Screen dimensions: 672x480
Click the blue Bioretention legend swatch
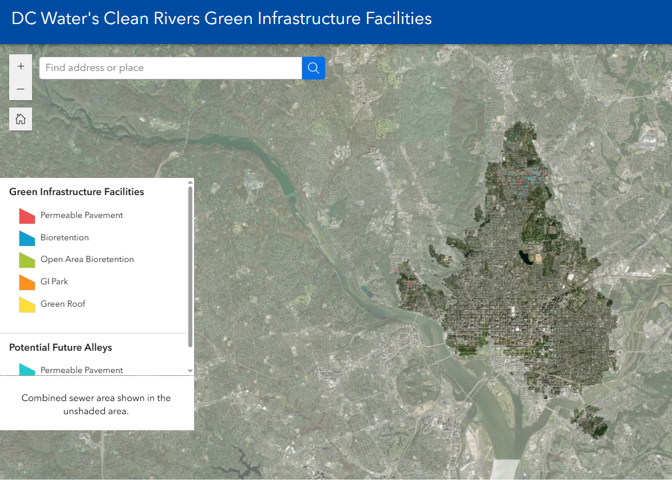[x=27, y=238]
